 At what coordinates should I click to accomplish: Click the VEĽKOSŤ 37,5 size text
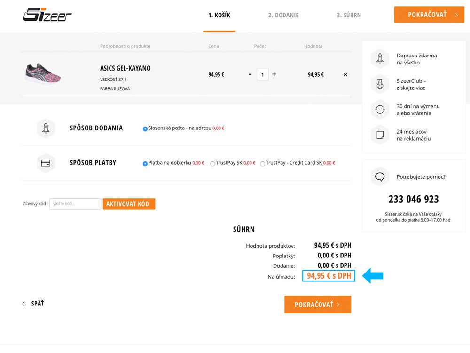(x=113, y=80)
